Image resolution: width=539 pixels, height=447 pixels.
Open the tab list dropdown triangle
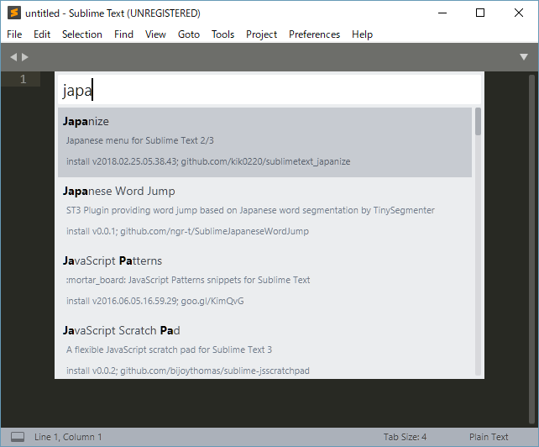click(524, 57)
